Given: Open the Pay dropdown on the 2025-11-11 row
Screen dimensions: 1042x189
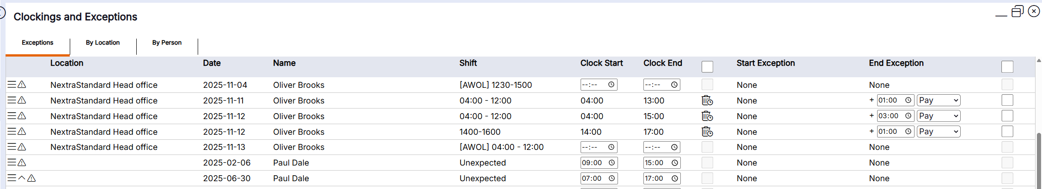Looking at the screenshot, I should 939,100.
